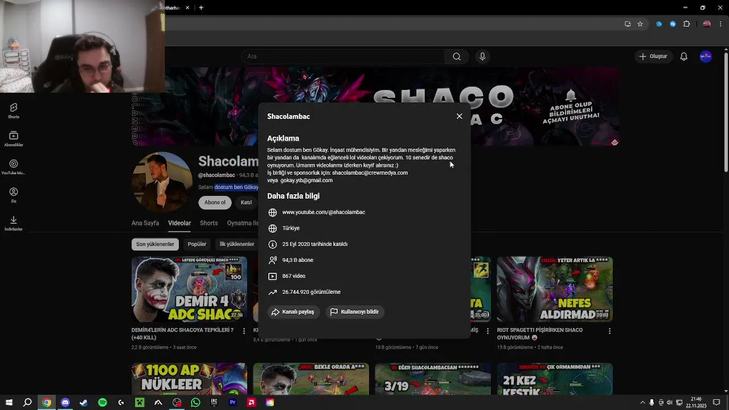Switch to the Oynatma listeleri channel tab
The height and width of the screenshot is (410, 729).
243,223
